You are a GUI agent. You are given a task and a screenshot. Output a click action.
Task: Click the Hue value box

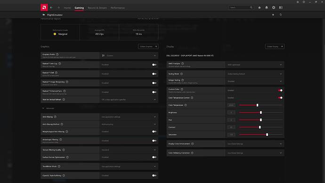[x=231, y=120]
